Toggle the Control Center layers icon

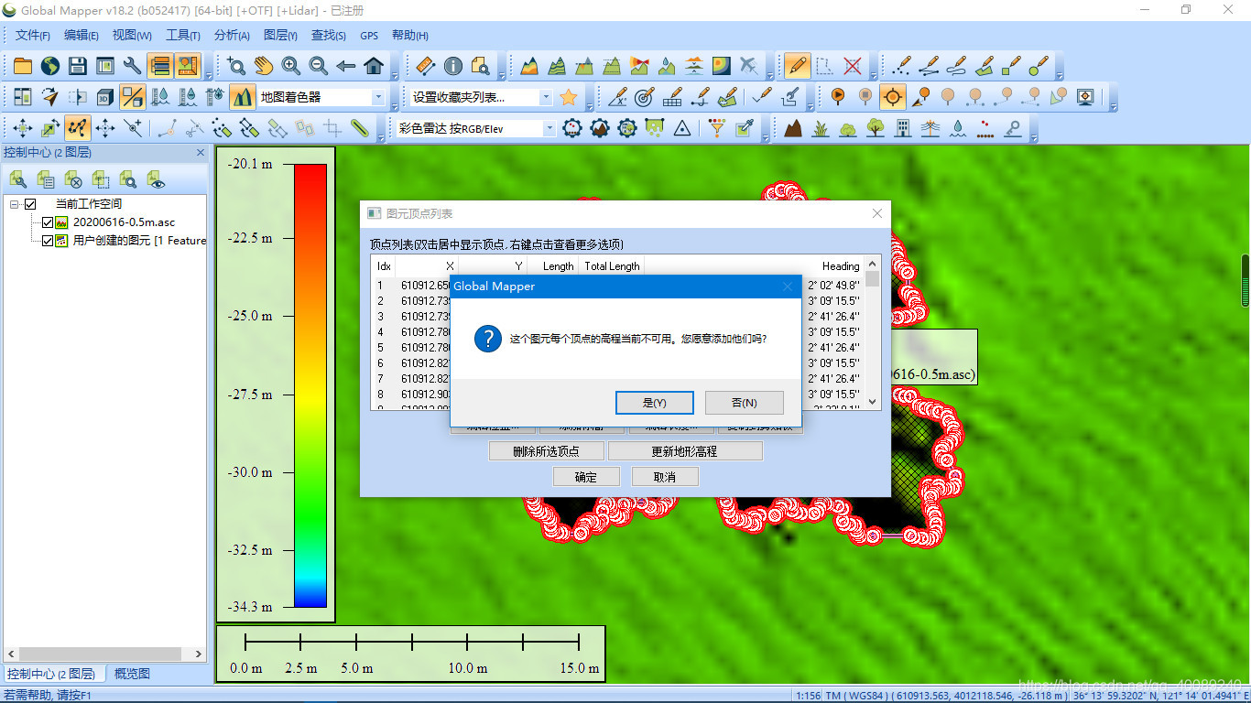160,66
